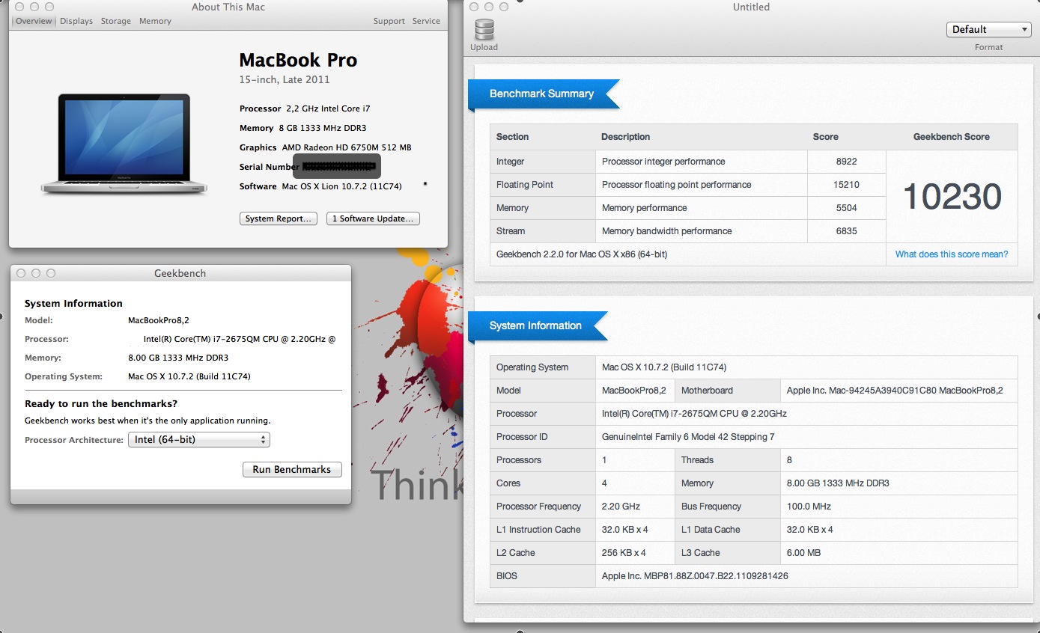
Task: Click Processor 2,2 GHz Intel Core i7 line
Action: point(305,108)
